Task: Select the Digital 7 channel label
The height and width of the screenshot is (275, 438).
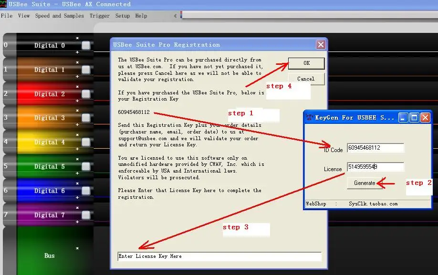Action: [50, 215]
